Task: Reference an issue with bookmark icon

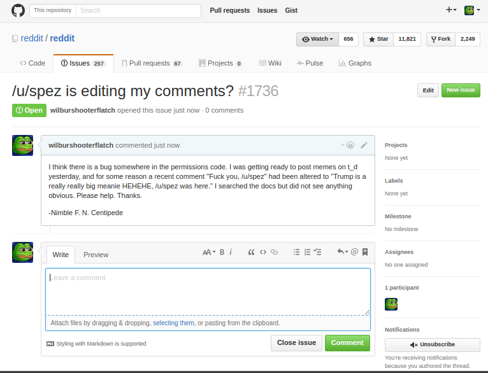Action: point(365,252)
